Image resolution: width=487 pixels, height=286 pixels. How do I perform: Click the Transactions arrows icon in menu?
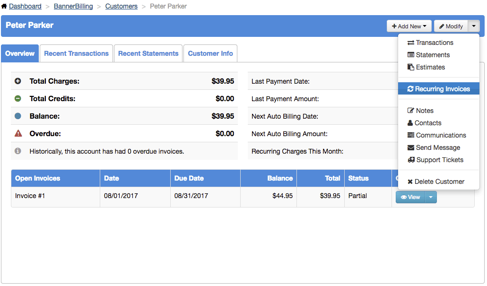(x=410, y=43)
